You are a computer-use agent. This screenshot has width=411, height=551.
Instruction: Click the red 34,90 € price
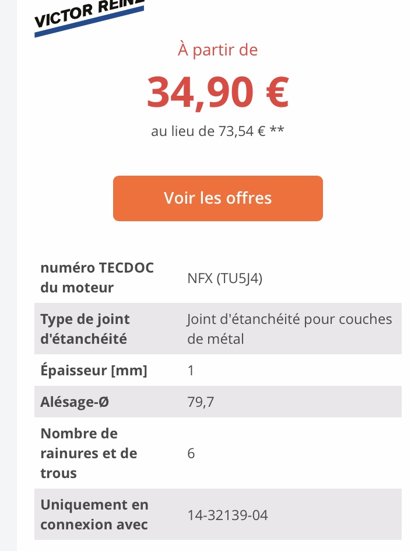pyautogui.click(x=217, y=93)
